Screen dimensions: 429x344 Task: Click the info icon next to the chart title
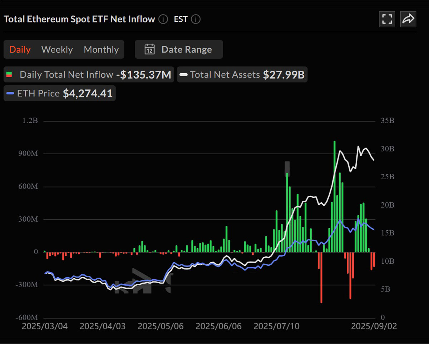coord(163,20)
